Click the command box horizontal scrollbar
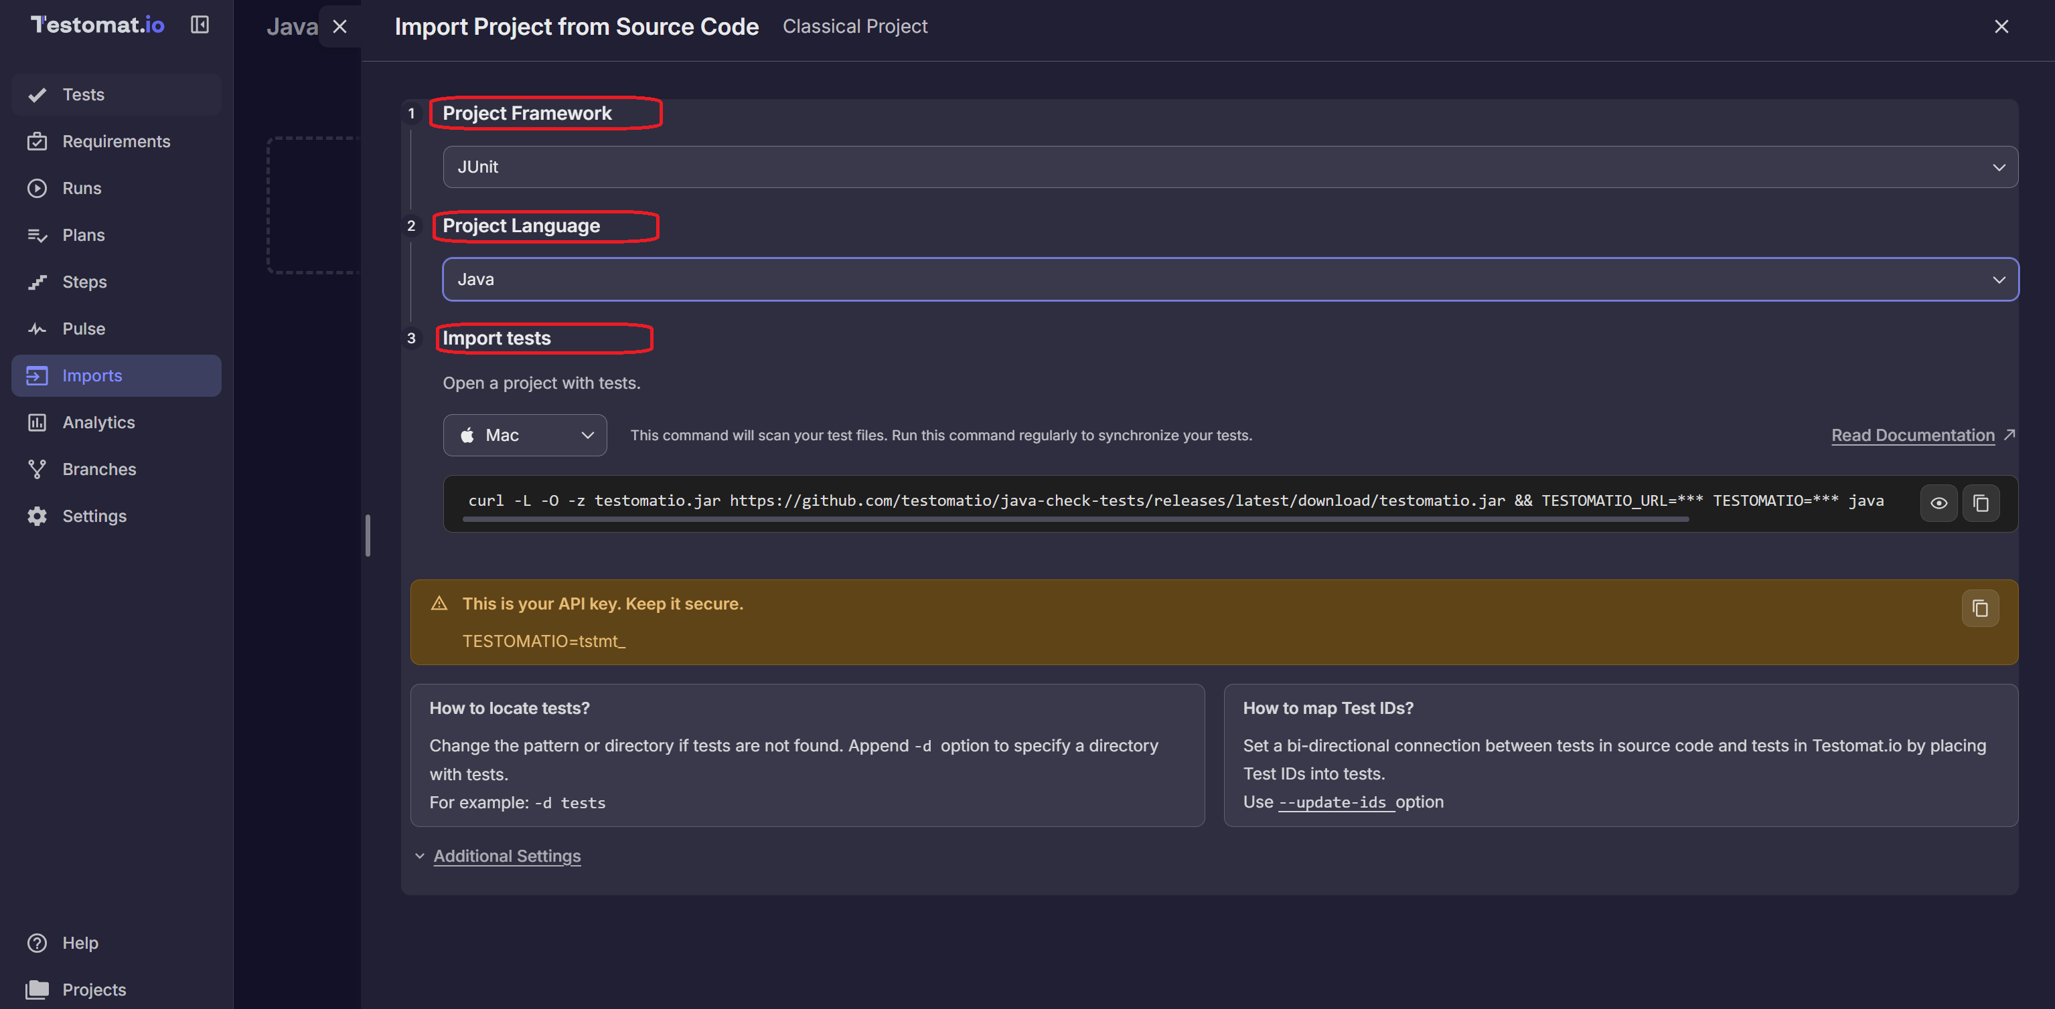2055x1009 pixels. coord(1075,519)
